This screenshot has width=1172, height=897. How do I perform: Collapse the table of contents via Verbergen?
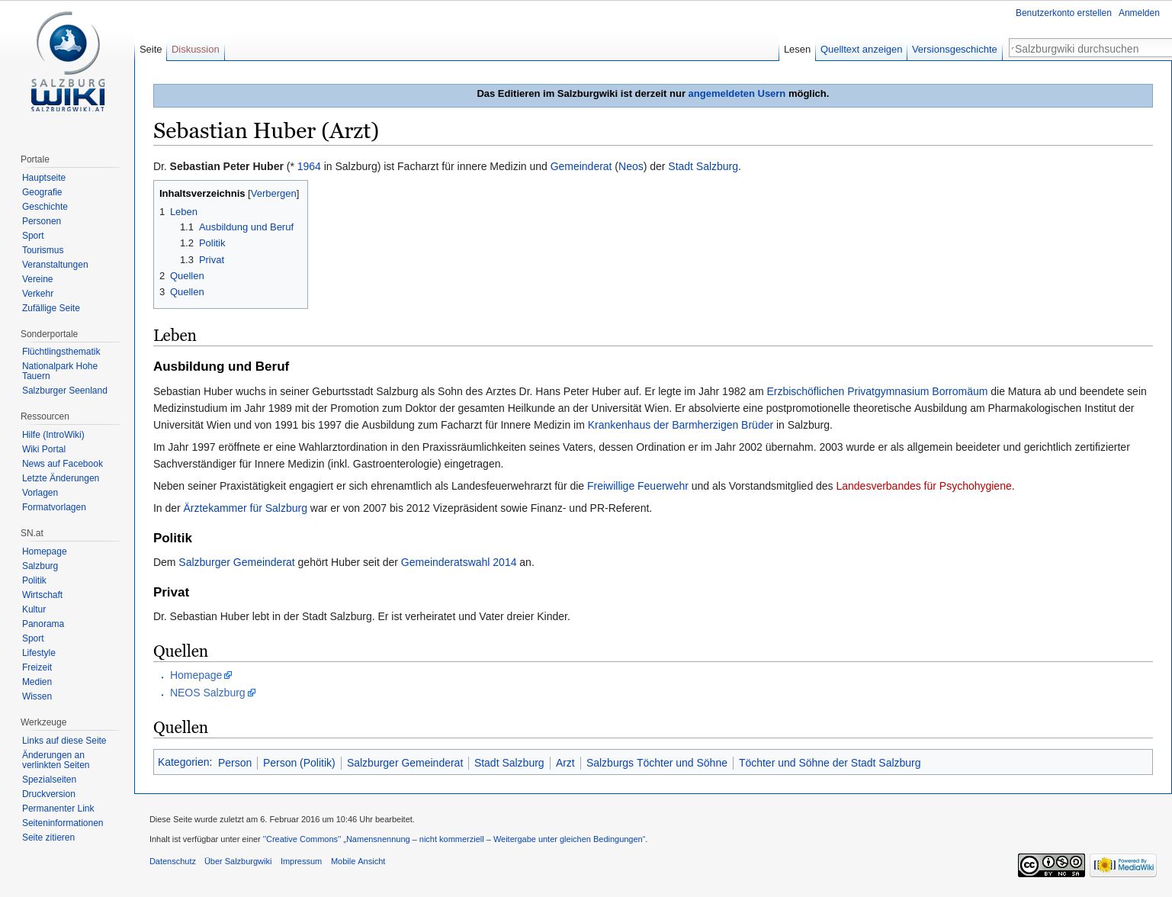pos(274,194)
